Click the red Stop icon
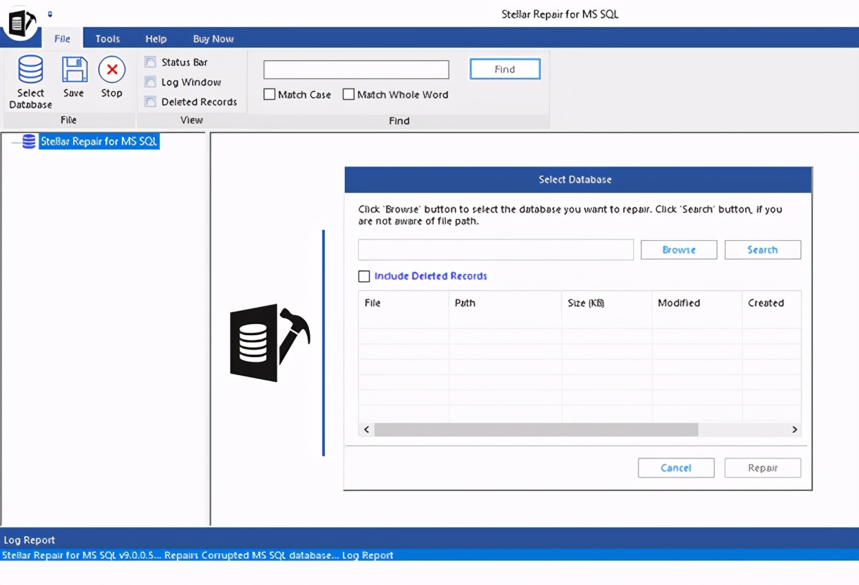Viewport: 859px width, 585px height. 112,70
